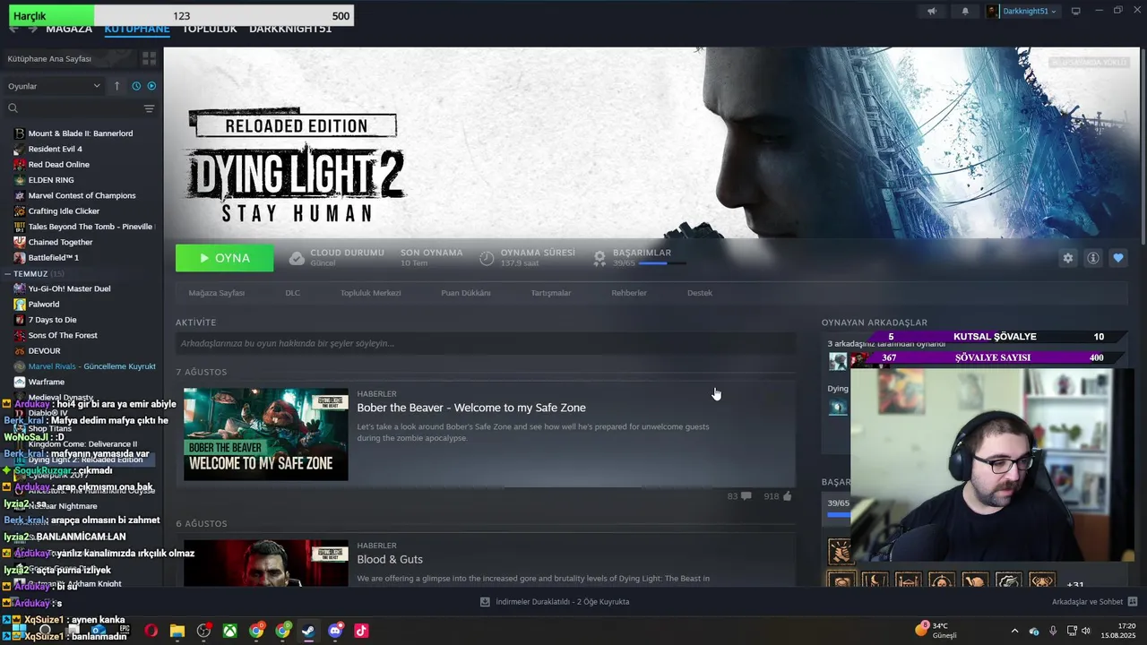Open File Explorer from taskbar
This screenshot has width=1147, height=645.
point(177,631)
